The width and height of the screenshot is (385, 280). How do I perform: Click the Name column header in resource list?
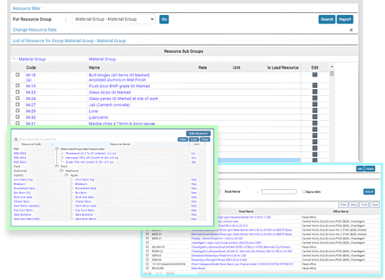[94, 68]
